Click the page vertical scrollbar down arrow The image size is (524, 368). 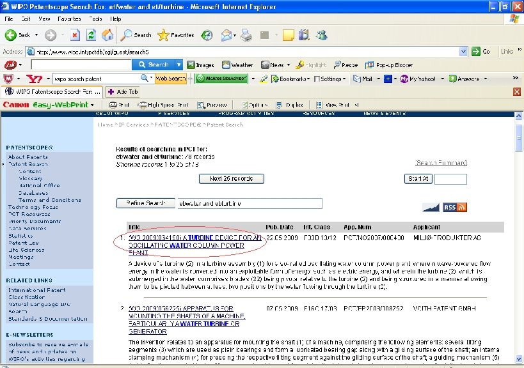point(519,359)
